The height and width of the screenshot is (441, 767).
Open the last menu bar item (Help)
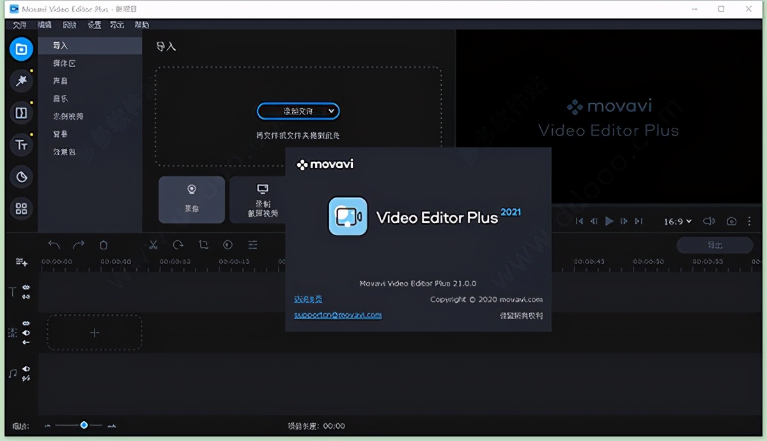[141, 25]
